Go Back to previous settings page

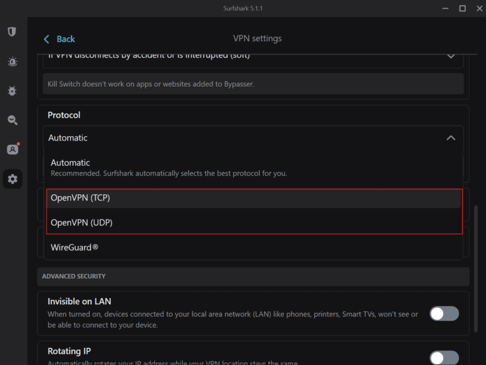coord(65,39)
